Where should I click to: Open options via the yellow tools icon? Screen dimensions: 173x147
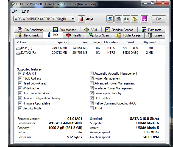[135, 19]
